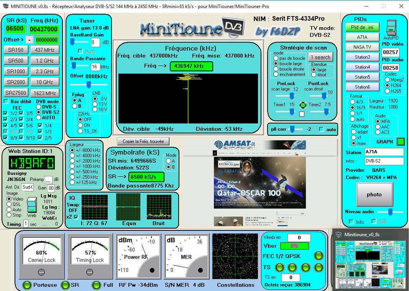Click the photo button
409x291 pixels.
click(x=375, y=194)
